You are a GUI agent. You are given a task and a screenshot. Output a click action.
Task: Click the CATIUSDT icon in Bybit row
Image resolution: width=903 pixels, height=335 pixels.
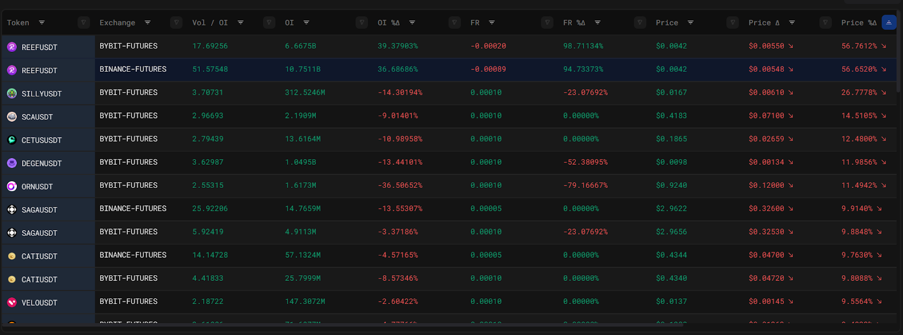pyautogui.click(x=12, y=279)
